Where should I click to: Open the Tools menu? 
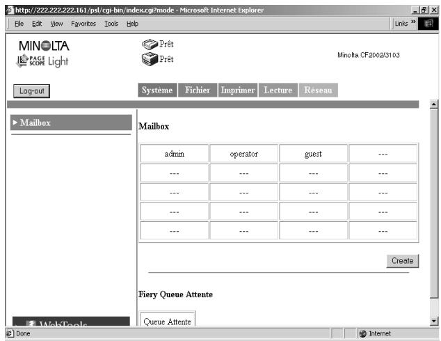pos(111,24)
